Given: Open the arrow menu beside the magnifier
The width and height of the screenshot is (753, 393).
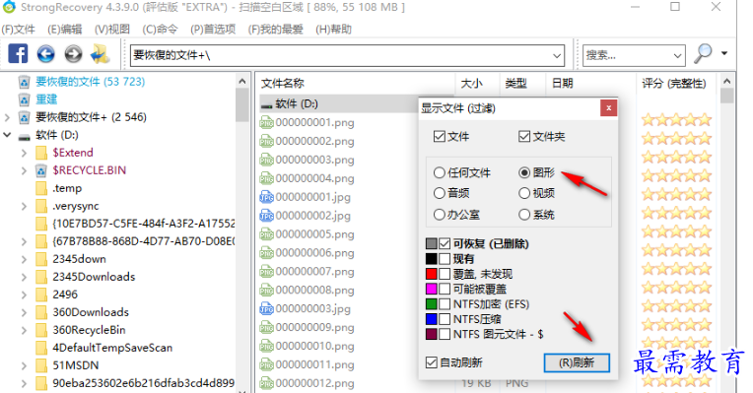Looking at the screenshot, I should (724, 53).
